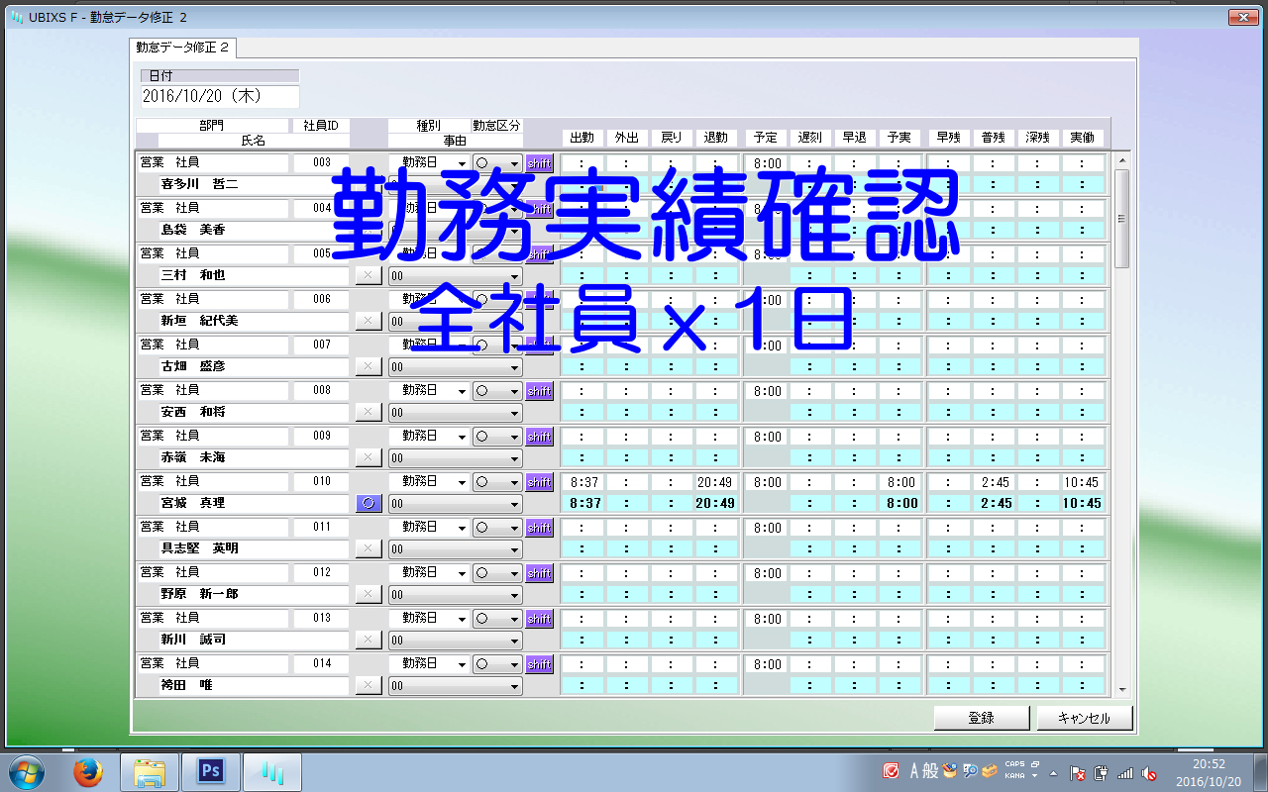Open Firefox from the taskbar
The height and width of the screenshot is (792, 1268).
[88, 771]
